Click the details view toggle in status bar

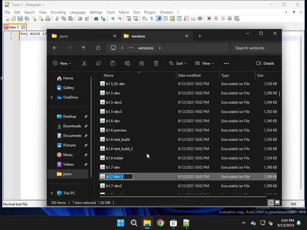(x=271, y=203)
